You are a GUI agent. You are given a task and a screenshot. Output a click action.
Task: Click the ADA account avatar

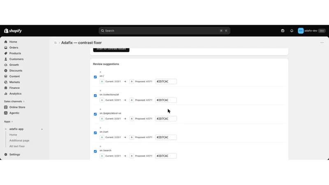click(x=301, y=31)
